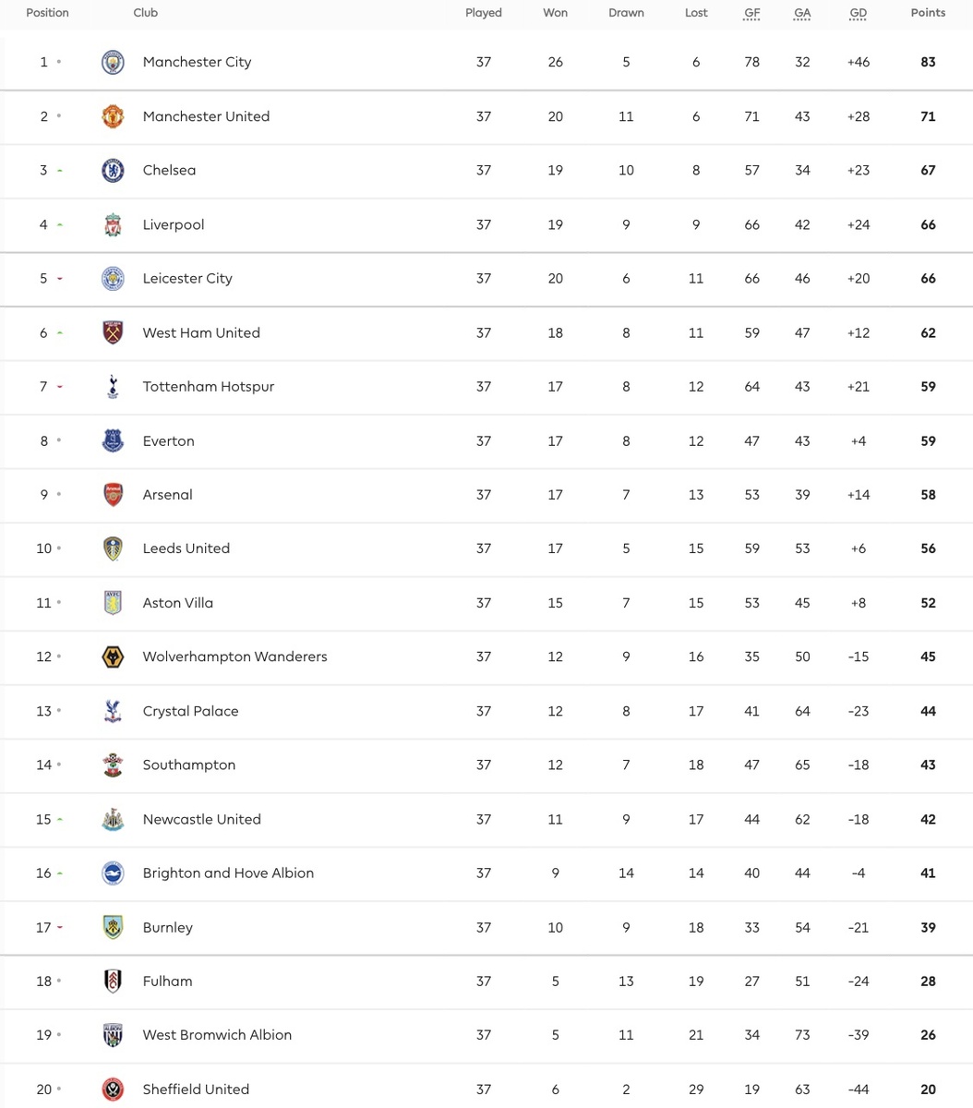The image size is (973, 1108).
Task: Click the Manchester United club crest
Action: [x=113, y=116]
